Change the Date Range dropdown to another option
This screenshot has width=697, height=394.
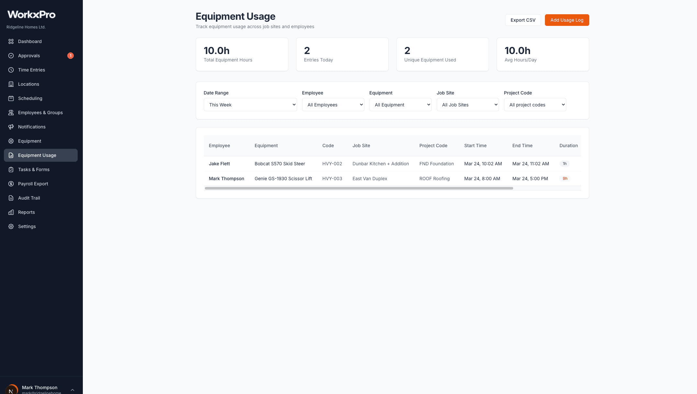(x=250, y=104)
